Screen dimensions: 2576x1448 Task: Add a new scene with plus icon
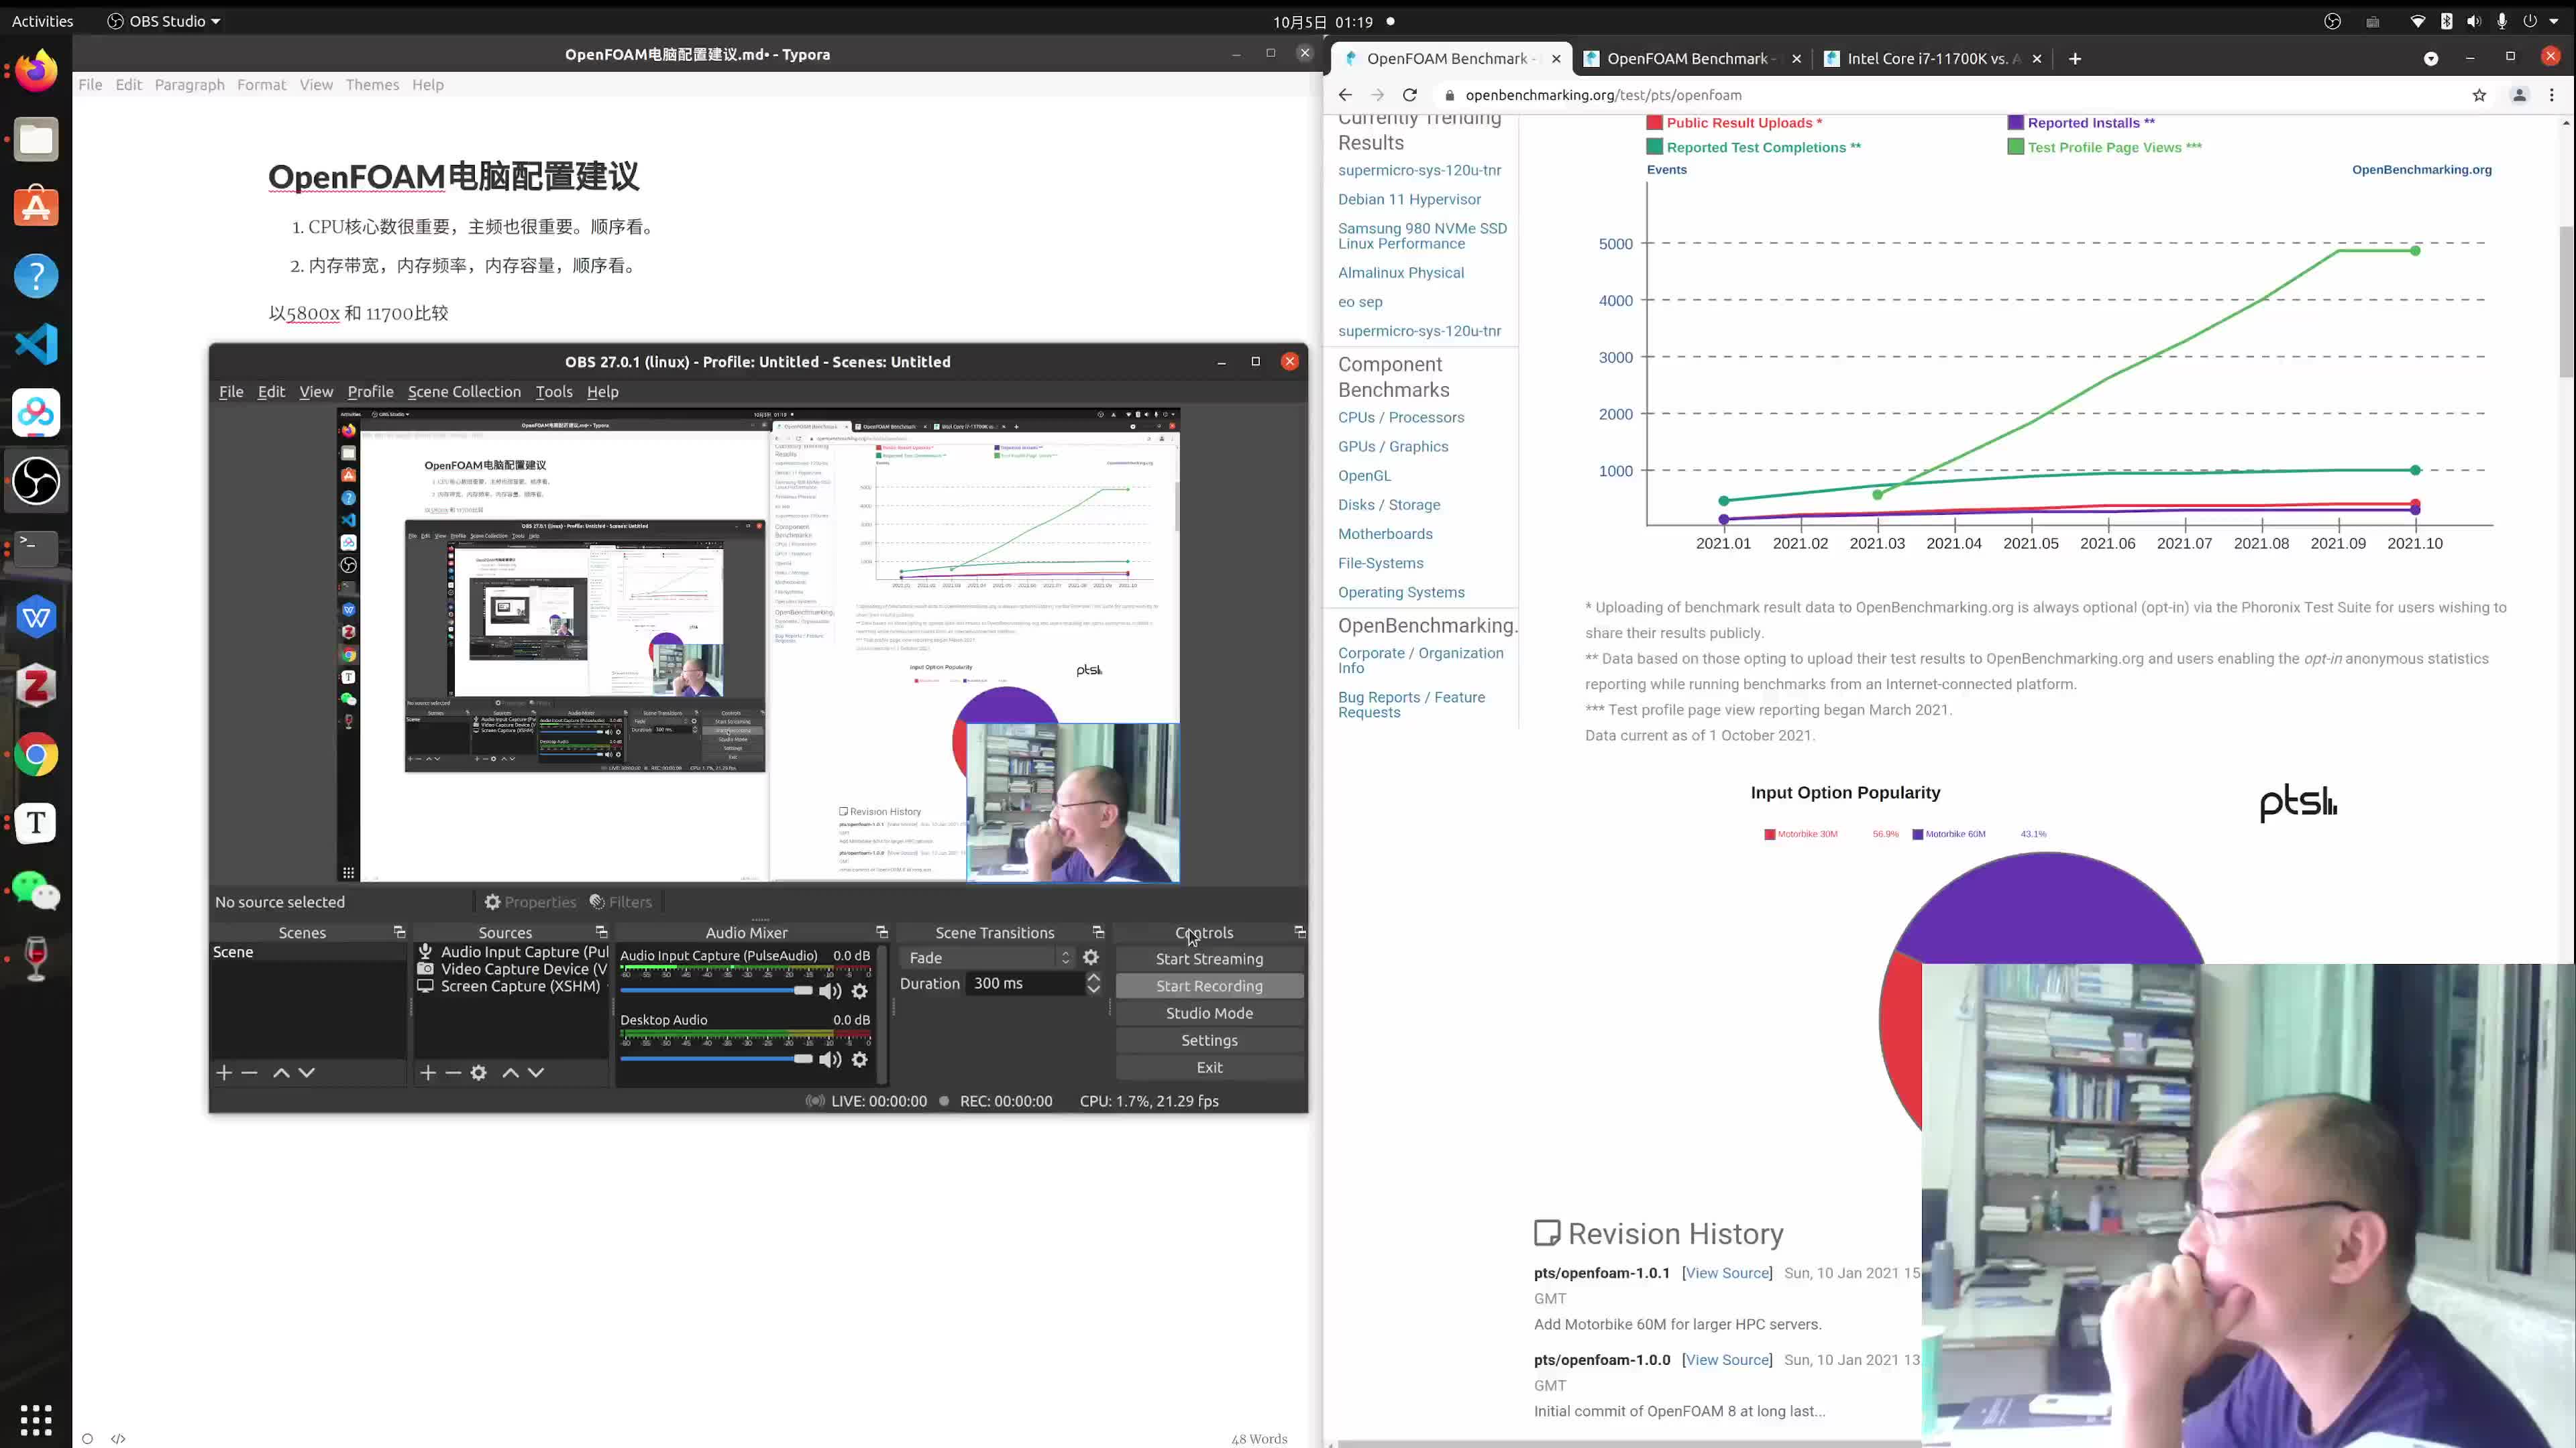click(x=224, y=1073)
